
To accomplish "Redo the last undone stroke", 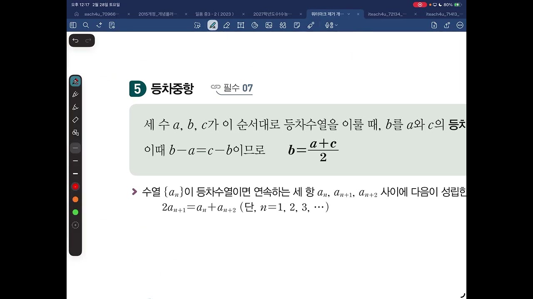I will click(x=88, y=40).
